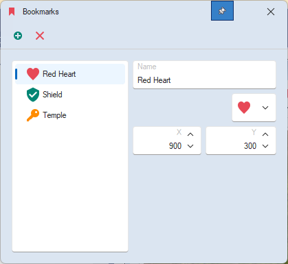The height and width of the screenshot is (264, 288).
Task: Add a new bookmark with green plus icon
Action: point(18,36)
